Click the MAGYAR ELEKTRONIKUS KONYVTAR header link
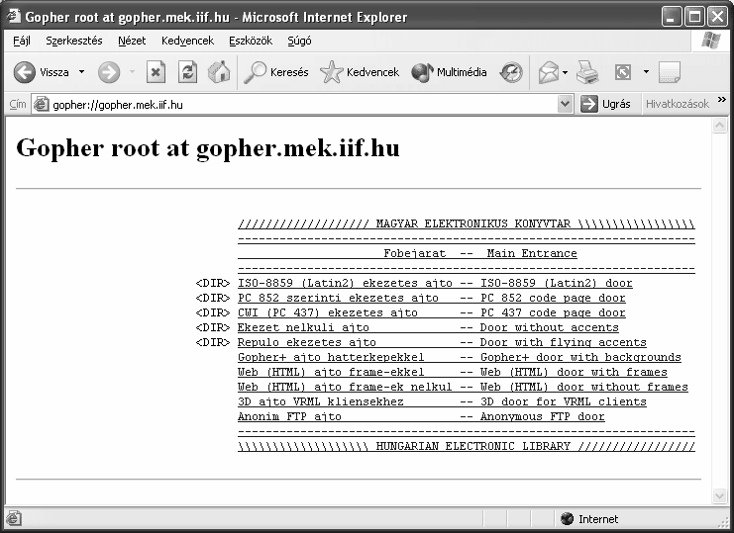This screenshot has width=734, height=533. 467,223
